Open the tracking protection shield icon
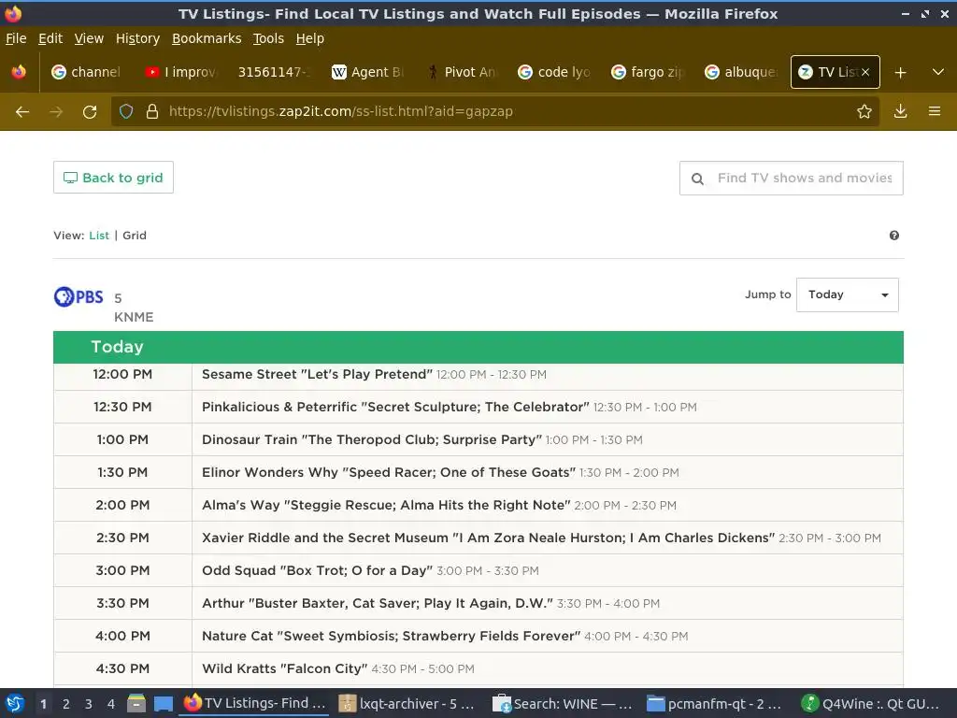 point(126,111)
